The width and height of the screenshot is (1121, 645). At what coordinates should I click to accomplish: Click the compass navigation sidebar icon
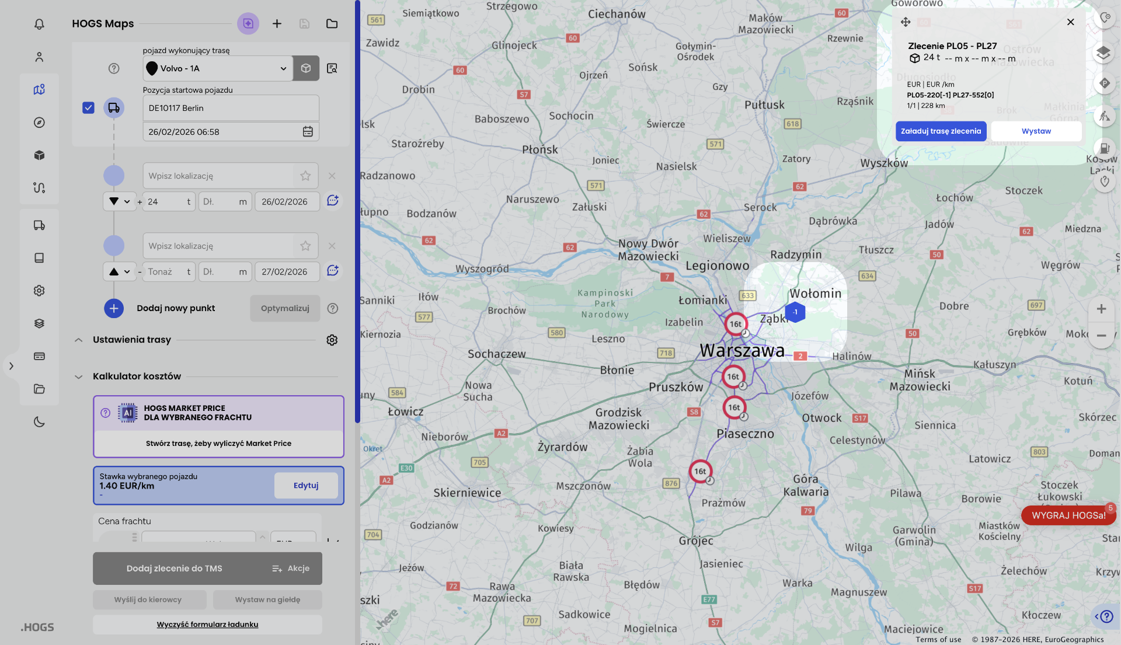[x=39, y=123]
